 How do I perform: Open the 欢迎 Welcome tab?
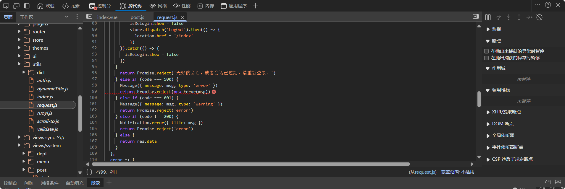(46, 6)
